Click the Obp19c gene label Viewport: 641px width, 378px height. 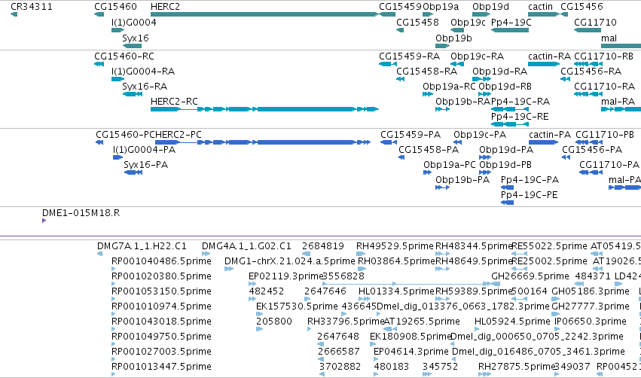click(x=468, y=22)
